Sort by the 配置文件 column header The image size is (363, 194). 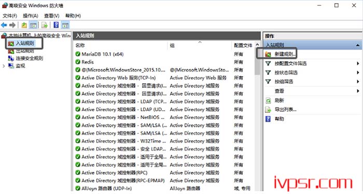pos(243,46)
